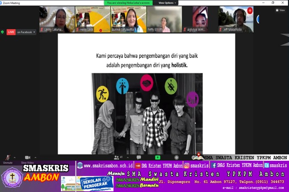Click the SMASKRIS school crest logo
Image resolution: width=289 pixels, height=192 pixels.
pyautogui.click(x=12, y=177)
